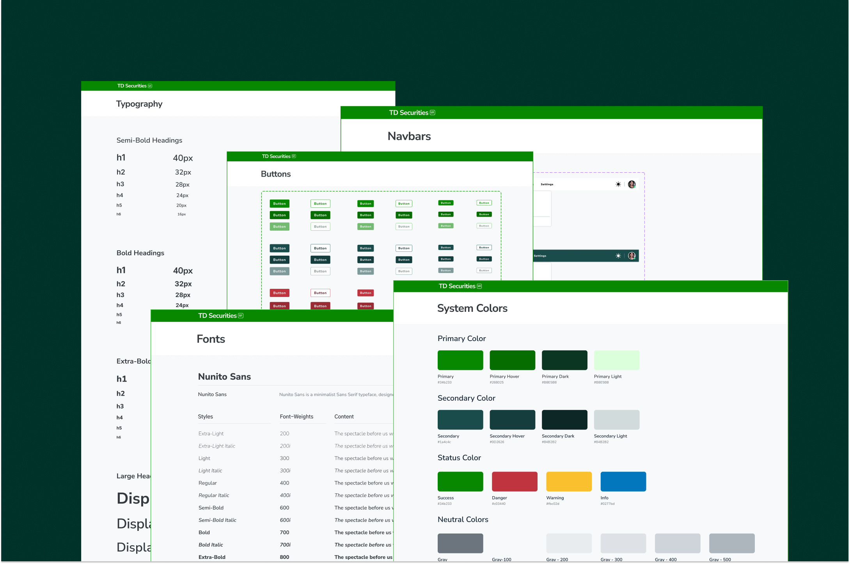Select the blue Info status swatch
Image resolution: width=850 pixels, height=564 pixels.
[623, 481]
